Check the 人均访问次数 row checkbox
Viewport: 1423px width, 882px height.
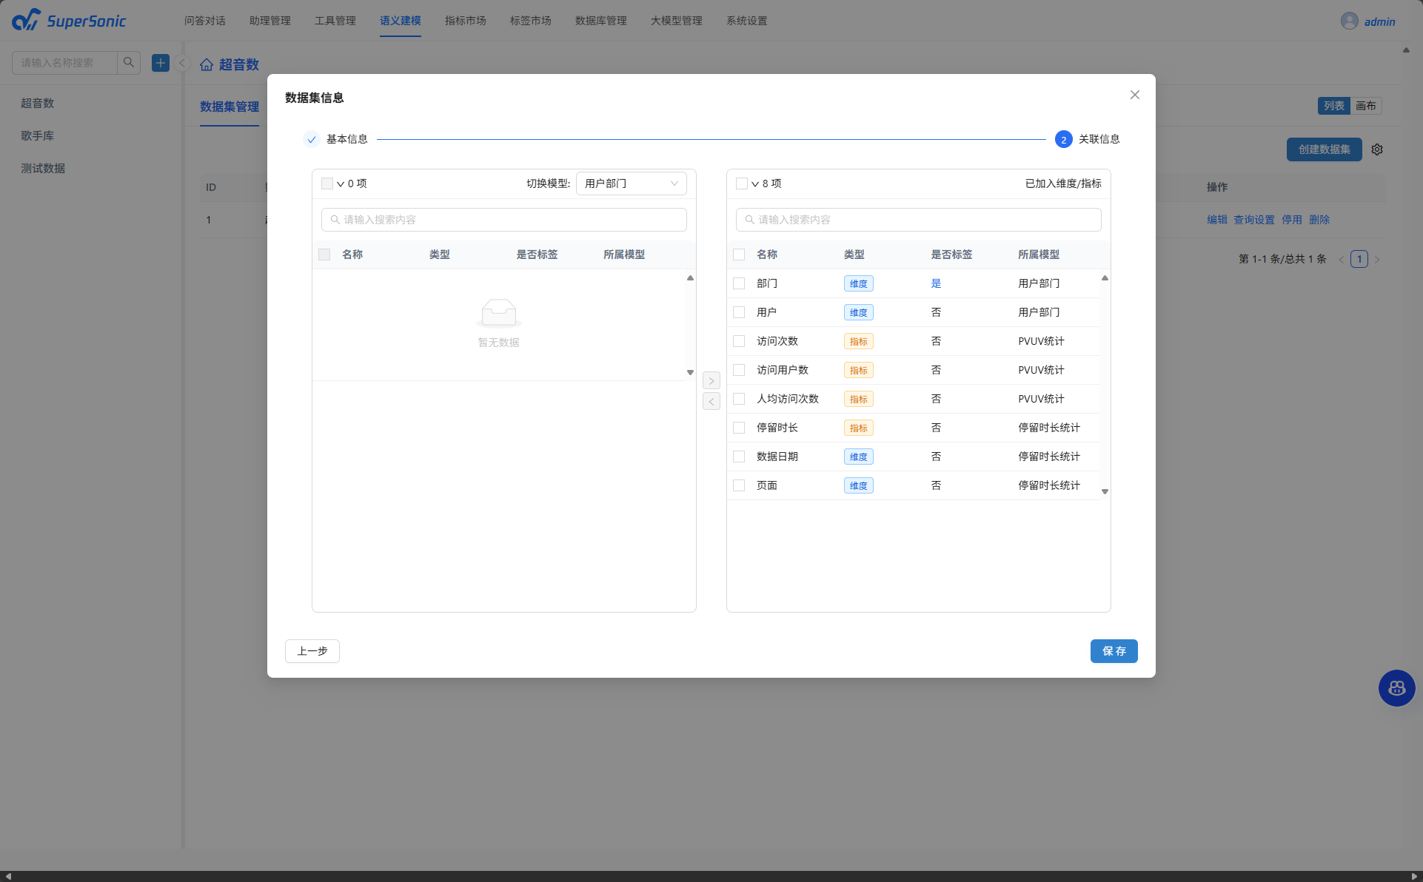739,399
